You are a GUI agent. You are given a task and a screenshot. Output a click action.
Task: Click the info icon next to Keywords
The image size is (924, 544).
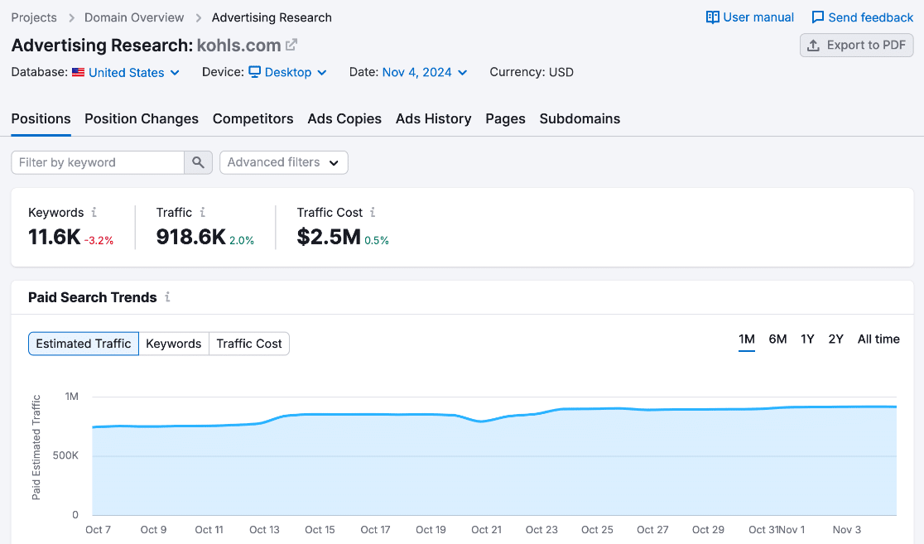pyautogui.click(x=94, y=212)
